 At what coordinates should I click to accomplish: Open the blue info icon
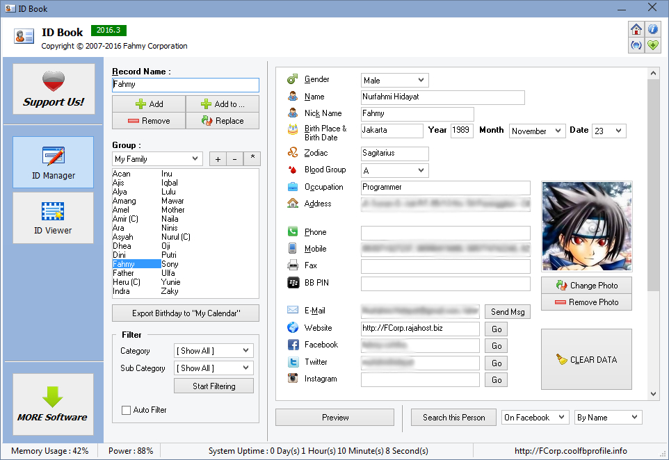point(653,29)
